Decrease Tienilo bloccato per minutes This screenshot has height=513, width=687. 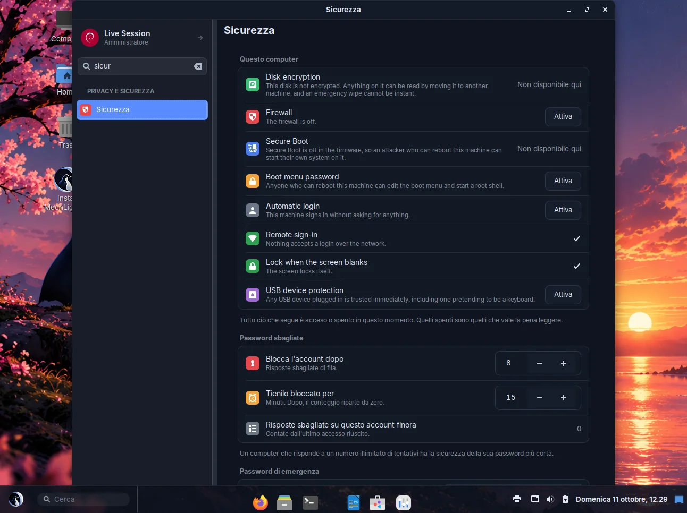click(540, 398)
